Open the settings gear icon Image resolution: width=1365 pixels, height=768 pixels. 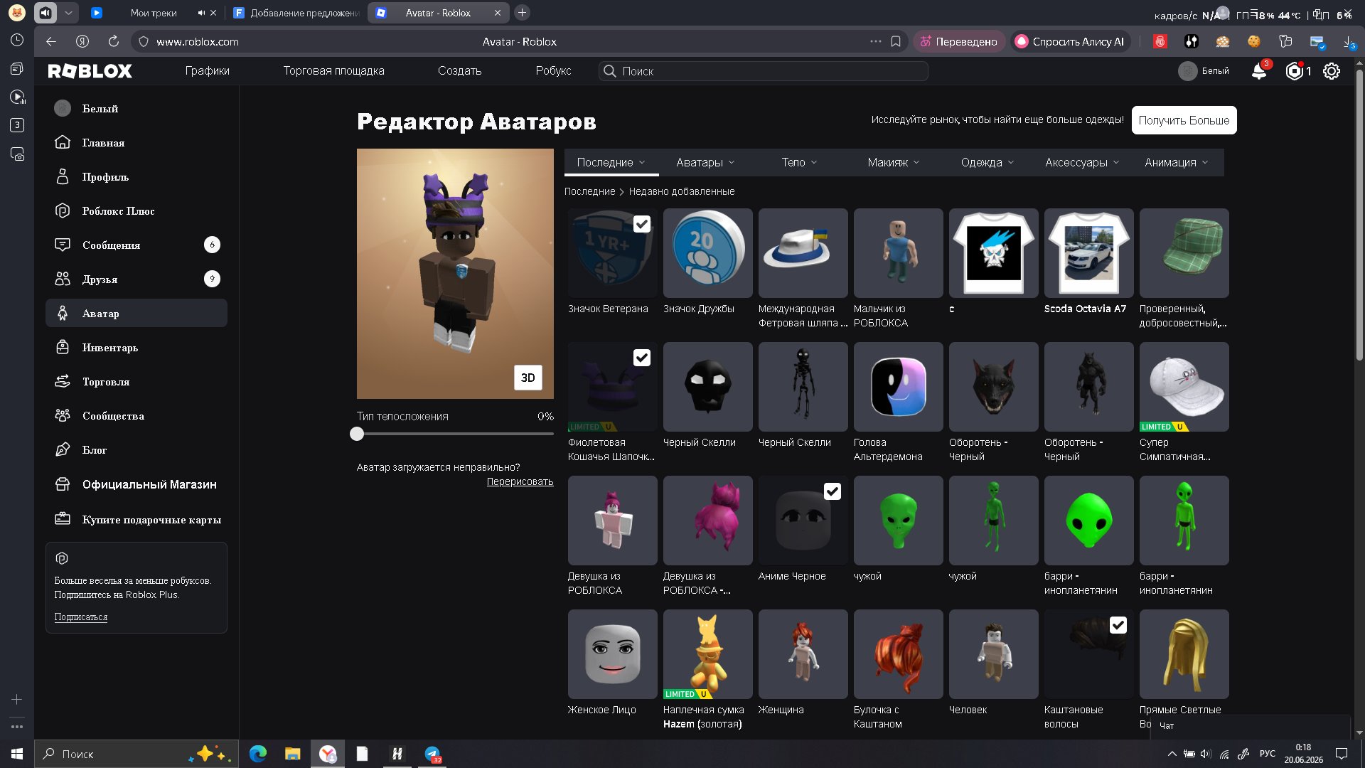click(1332, 71)
